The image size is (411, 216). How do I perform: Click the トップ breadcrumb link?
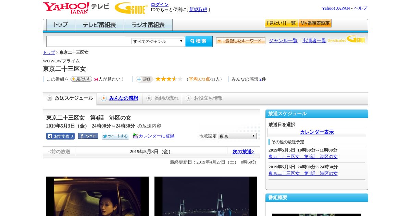49,52
